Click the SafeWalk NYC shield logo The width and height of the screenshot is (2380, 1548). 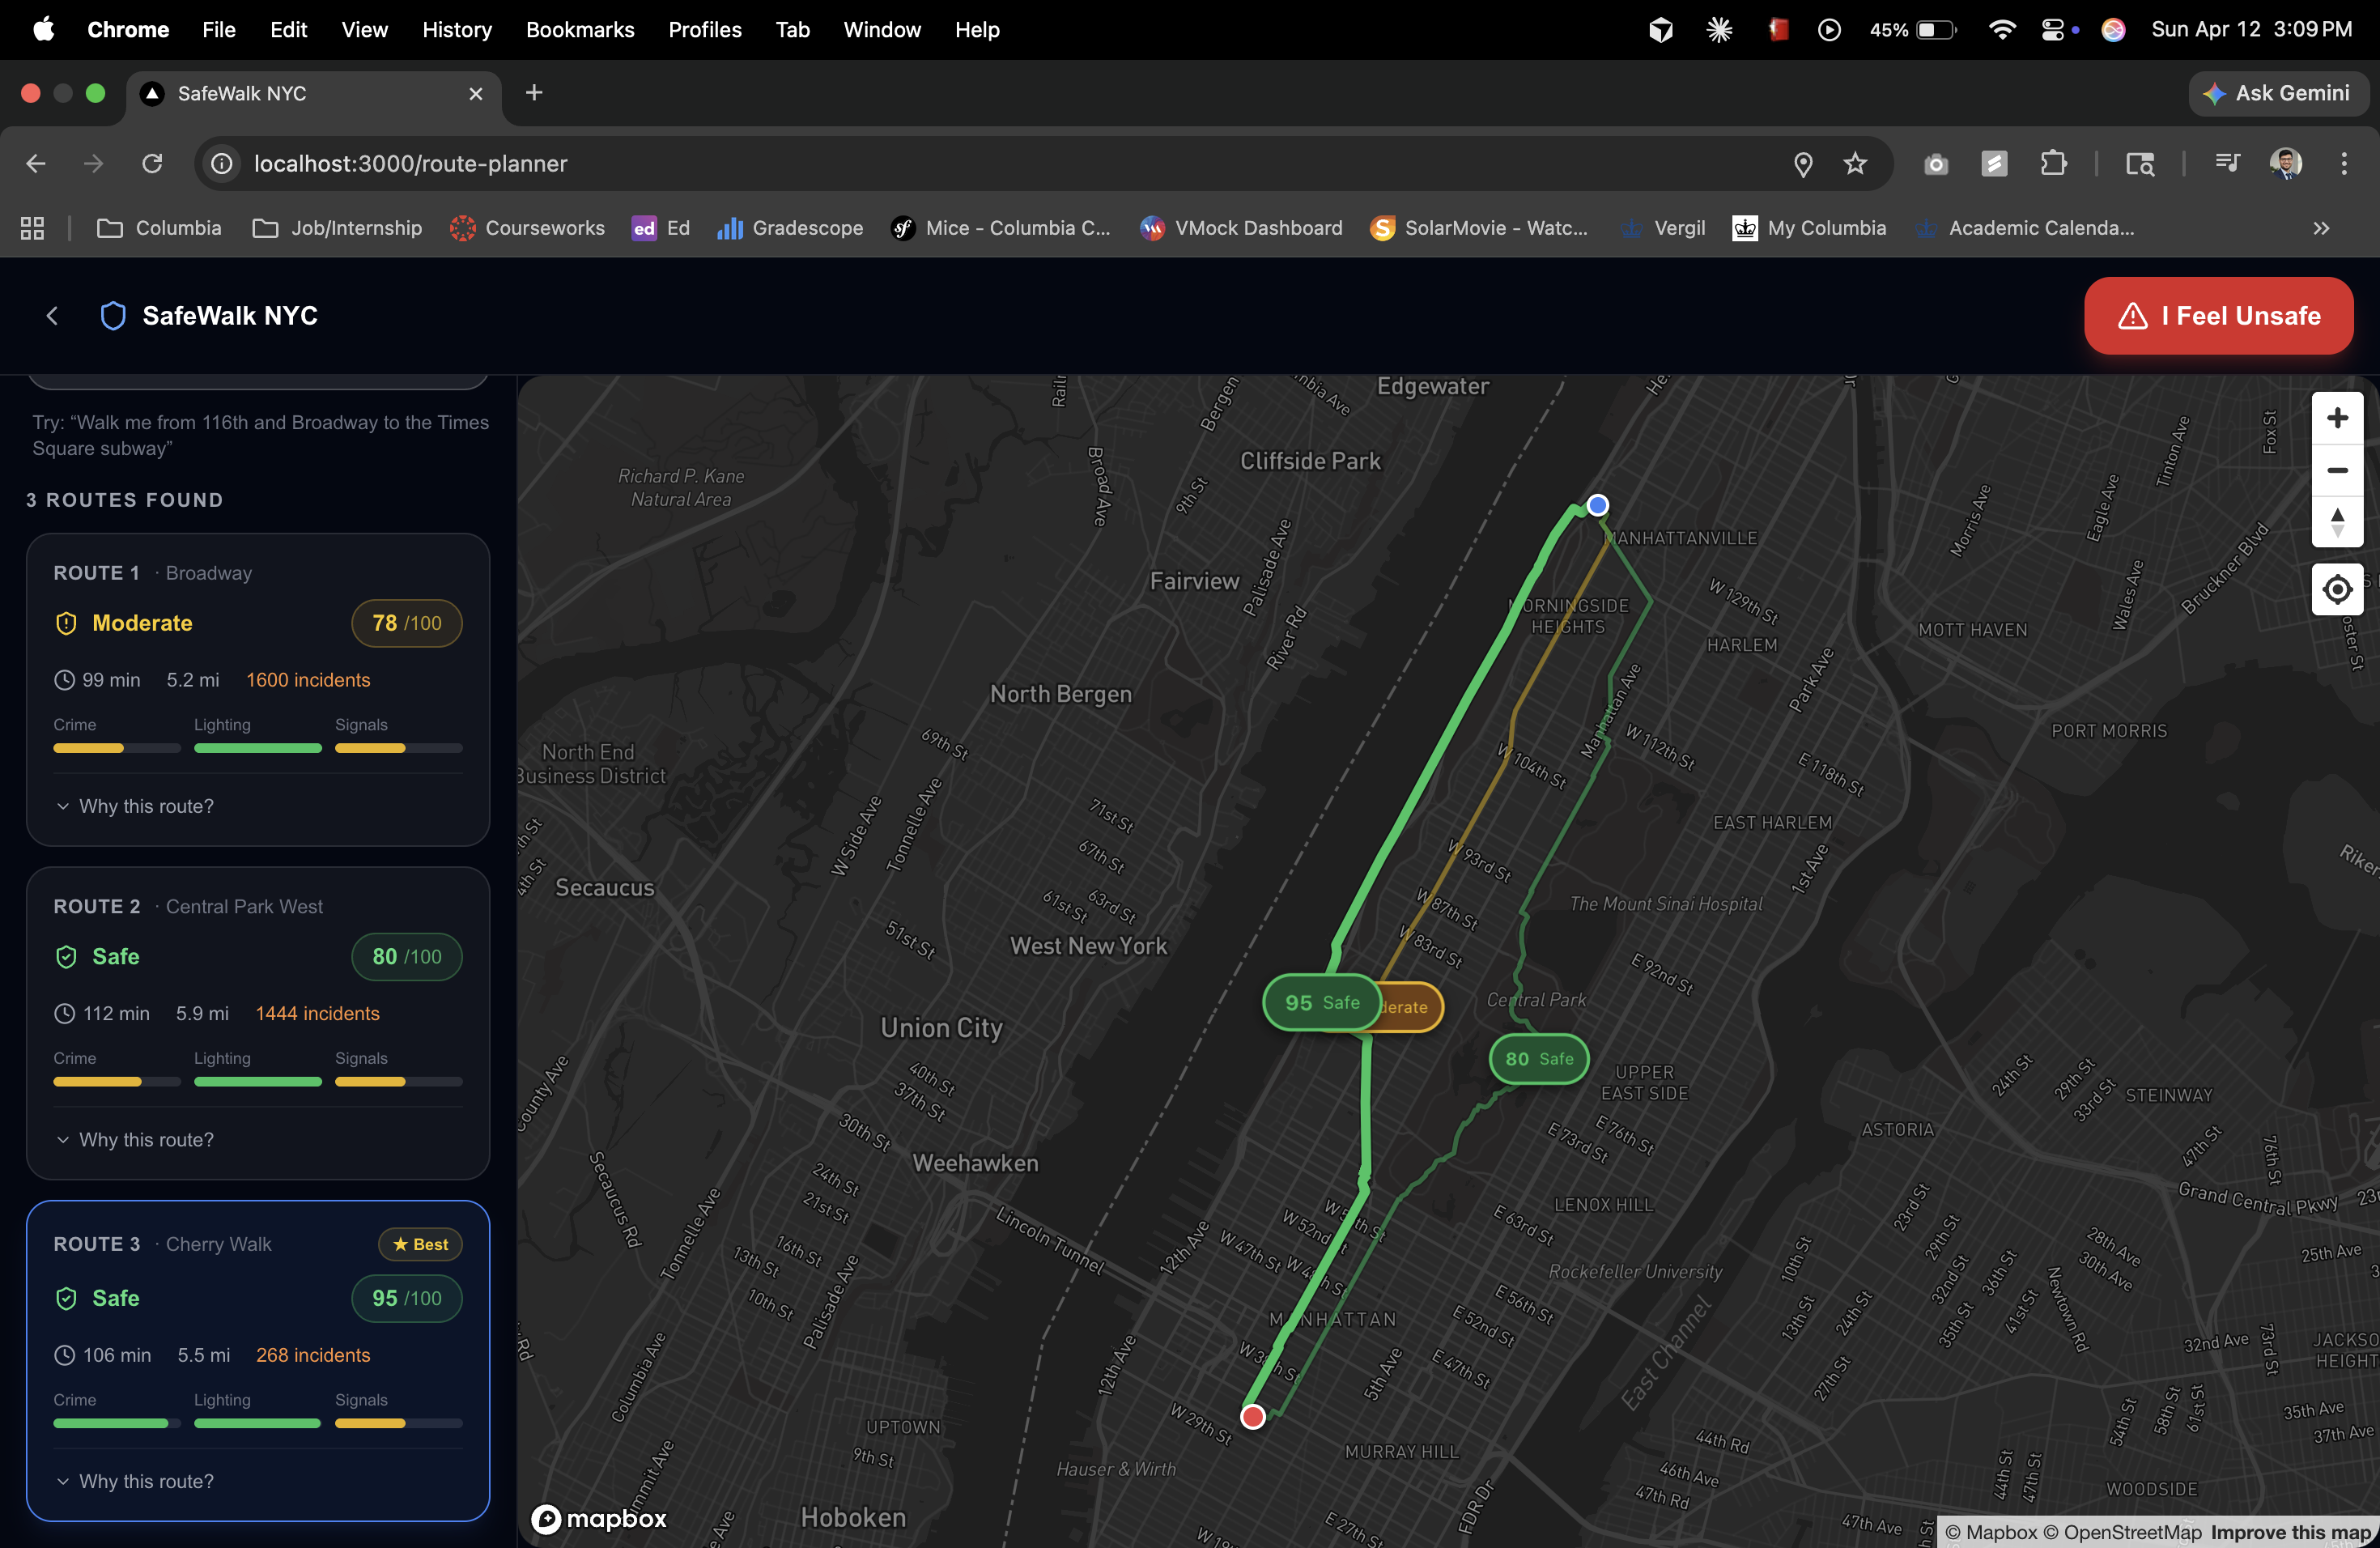pyautogui.click(x=113, y=316)
